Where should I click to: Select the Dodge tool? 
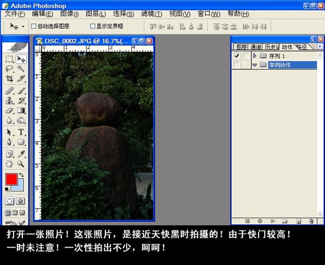coord(21,120)
